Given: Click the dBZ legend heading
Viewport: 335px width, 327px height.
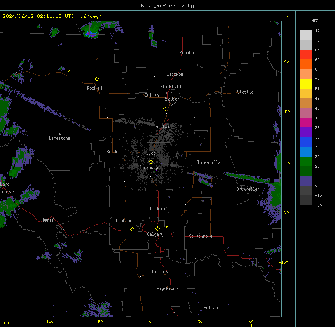Looking at the screenshot, I should coord(315,21).
